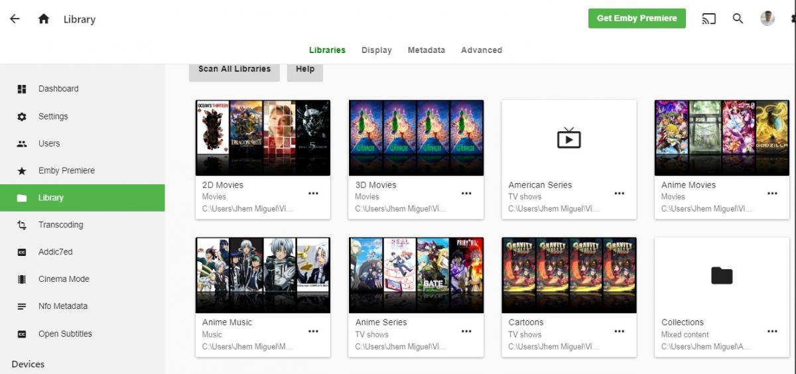This screenshot has width=796, height=374.
Task: Click the 2D Movies poster thumbnail
Action: click(263, 138)
